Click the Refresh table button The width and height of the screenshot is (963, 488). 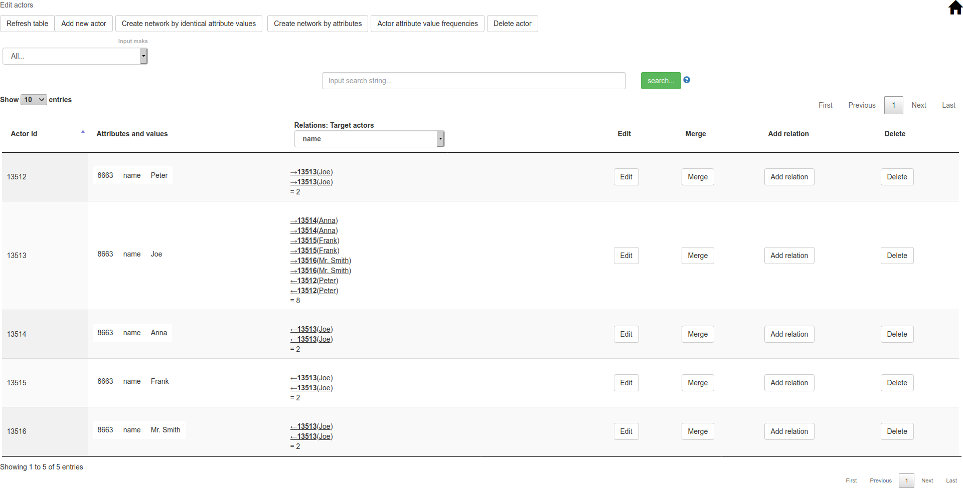pyautogui.click(x=28, y=24)
